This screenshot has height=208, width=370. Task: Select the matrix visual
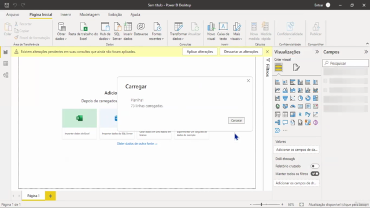pos(293,114)
